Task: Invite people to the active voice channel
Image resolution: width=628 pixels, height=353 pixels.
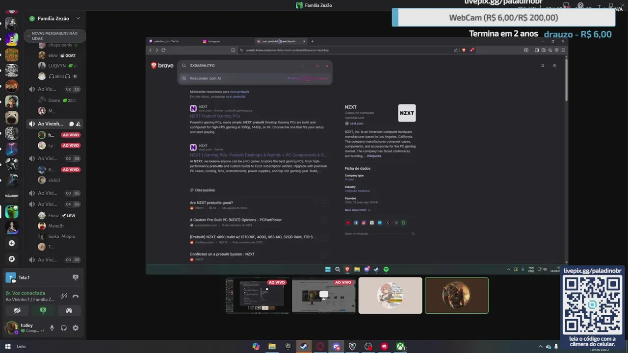Action: click(x=78, y=124)
